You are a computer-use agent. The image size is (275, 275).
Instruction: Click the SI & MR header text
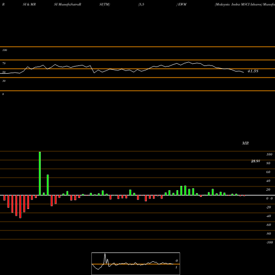29,4
